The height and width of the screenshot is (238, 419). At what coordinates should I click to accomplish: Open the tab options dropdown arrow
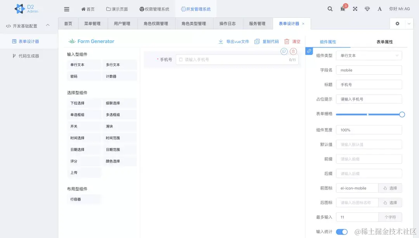(x=409, y=23)
